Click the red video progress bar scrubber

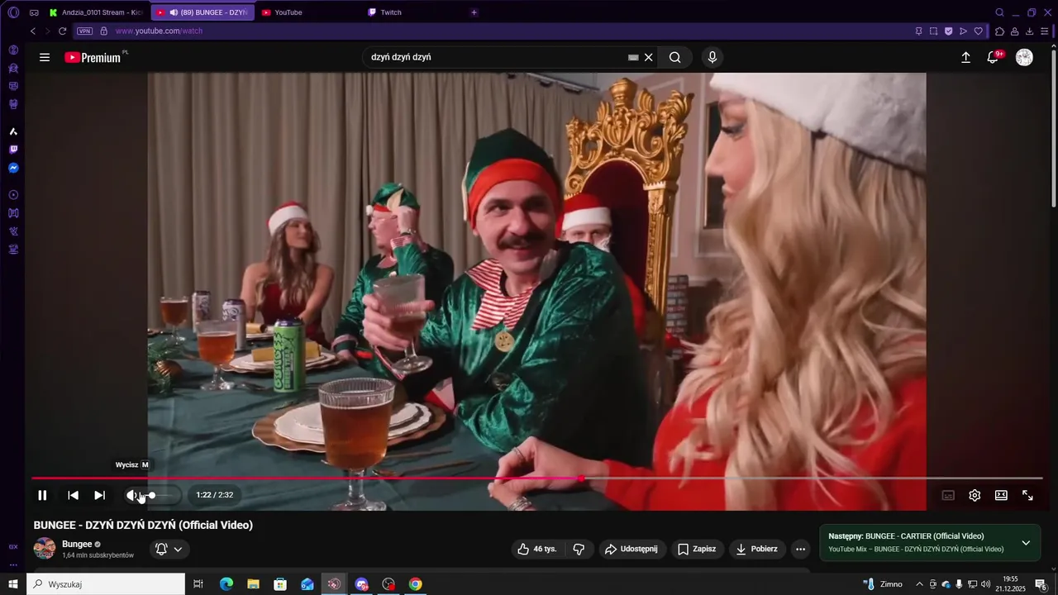582,478
